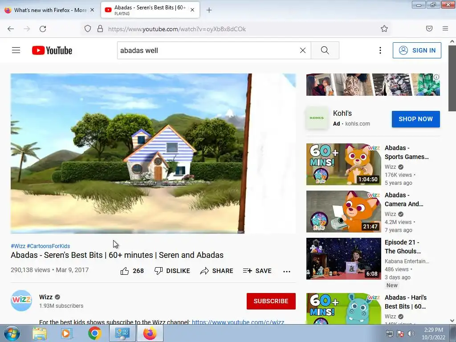Click inside the video player
The height and width of the screenshot is (342, 456).
click(x=153, y=153)
